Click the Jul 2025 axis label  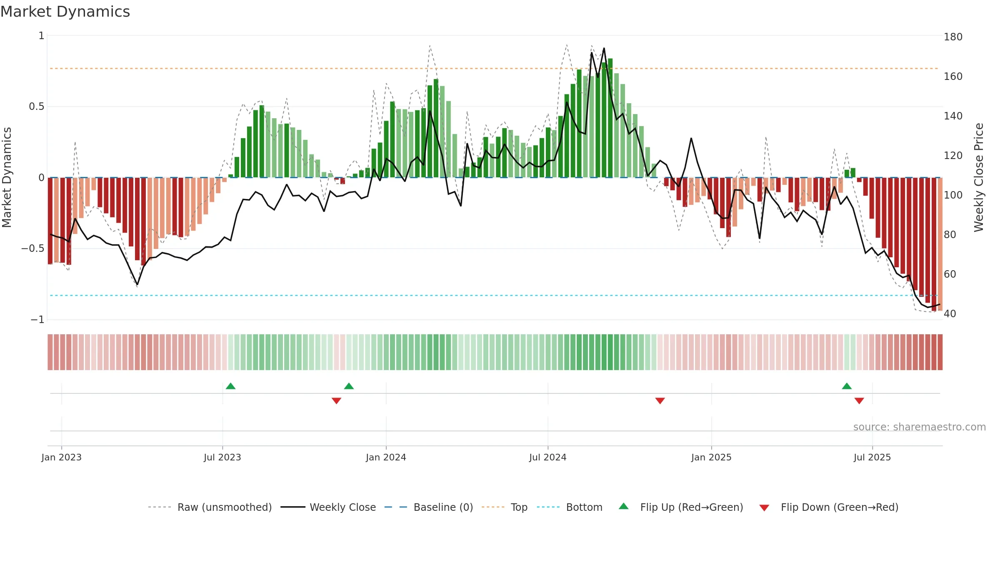coord(872,457)
